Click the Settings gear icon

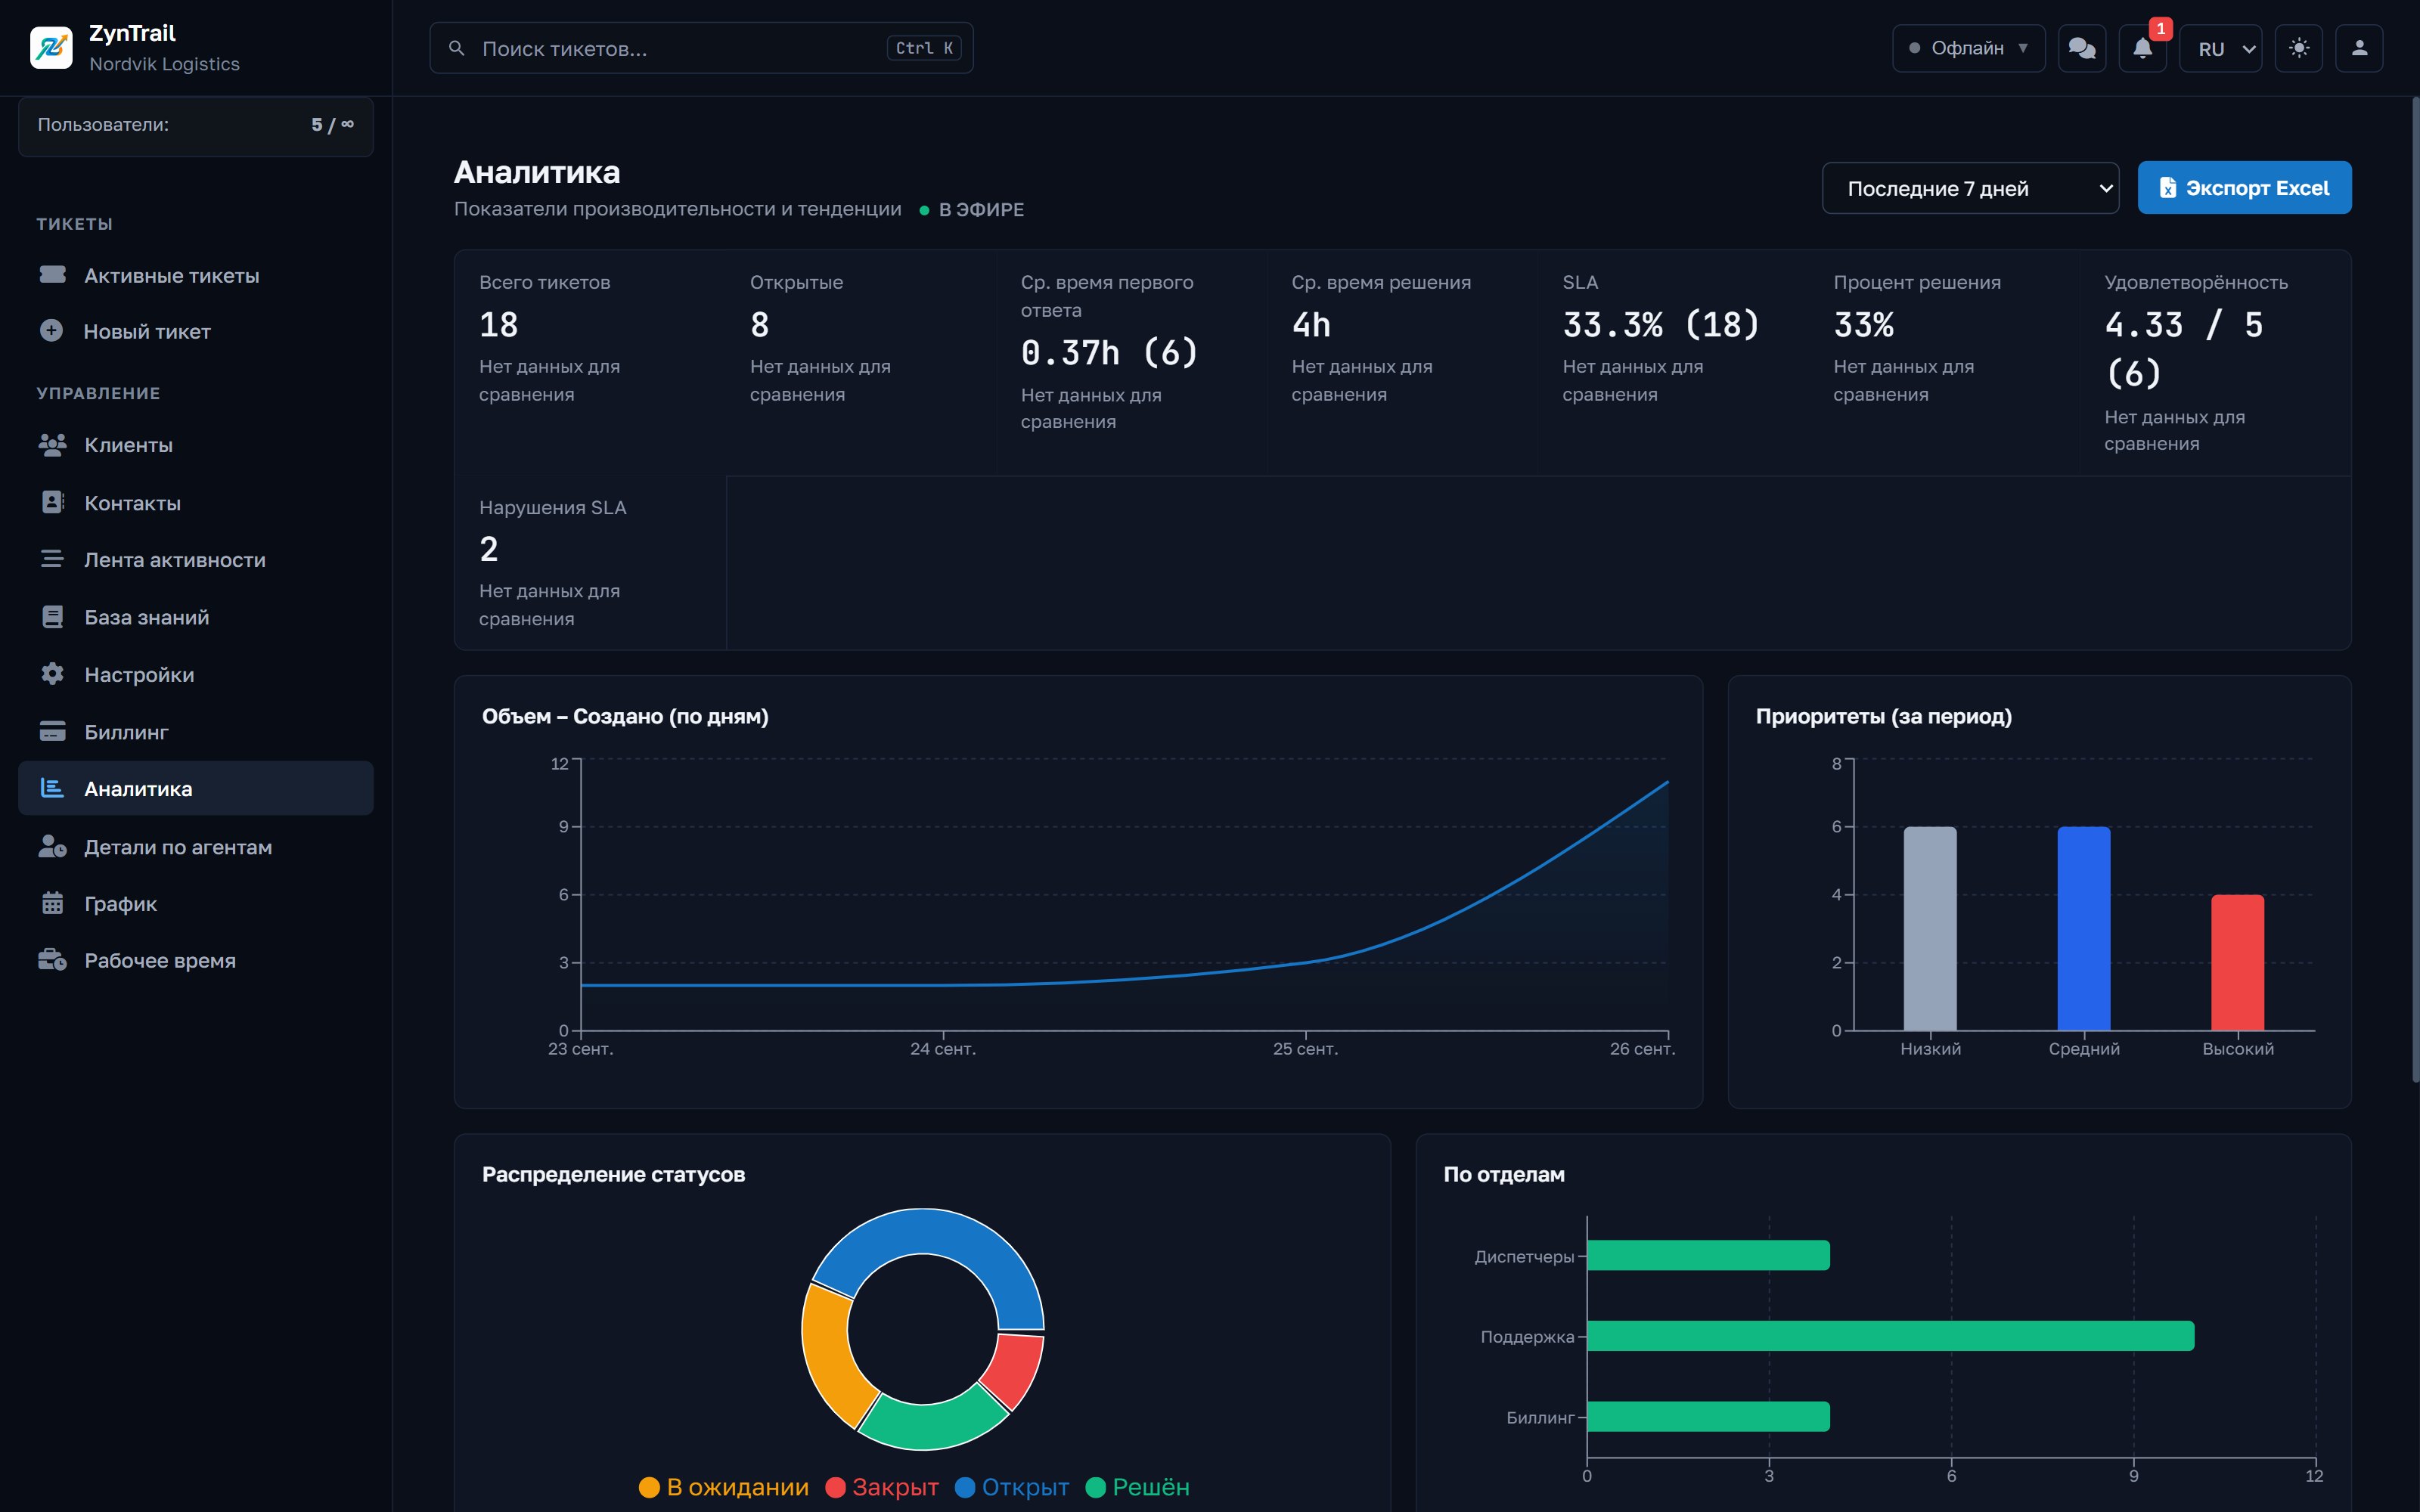52,674
